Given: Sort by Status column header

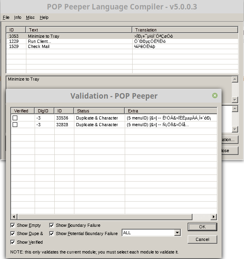Looking at the screenshot, I should [x=99, y=111].
